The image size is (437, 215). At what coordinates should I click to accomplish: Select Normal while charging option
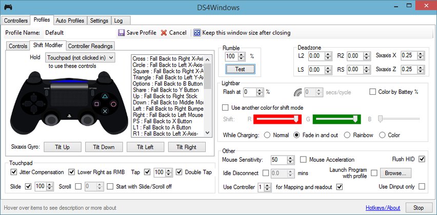pos(267,135)
